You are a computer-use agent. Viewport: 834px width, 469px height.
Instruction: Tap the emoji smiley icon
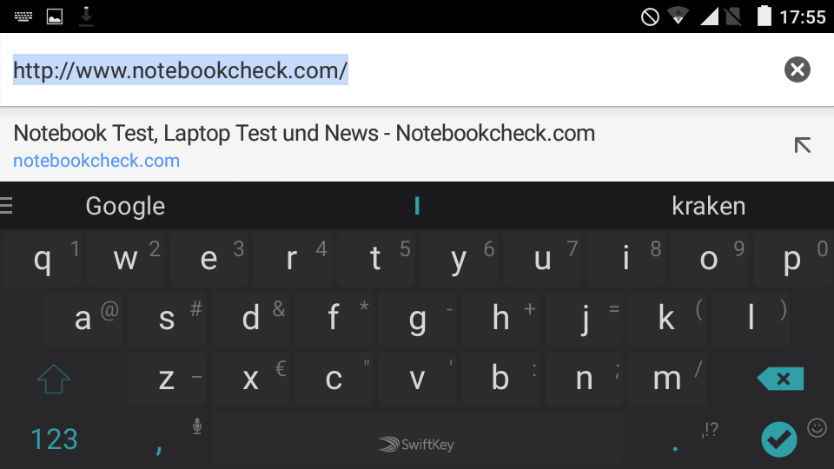tap(817, 427)
